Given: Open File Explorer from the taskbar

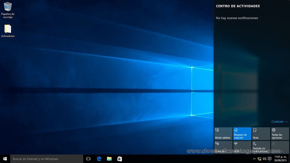Looking at the screenshot, I should [109, 159].
